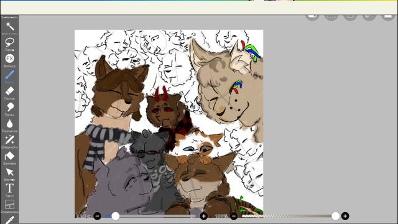Select the Smudge finger tool
Viewport: 398px width, 224px height.
pos(10,109)
